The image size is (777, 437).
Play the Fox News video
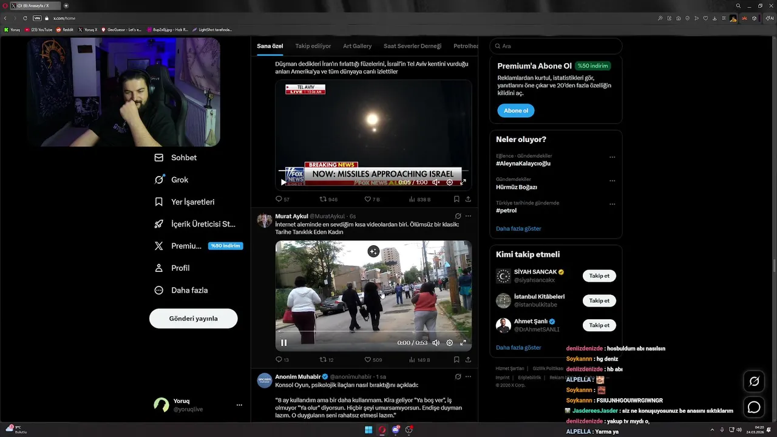[283, 182]
